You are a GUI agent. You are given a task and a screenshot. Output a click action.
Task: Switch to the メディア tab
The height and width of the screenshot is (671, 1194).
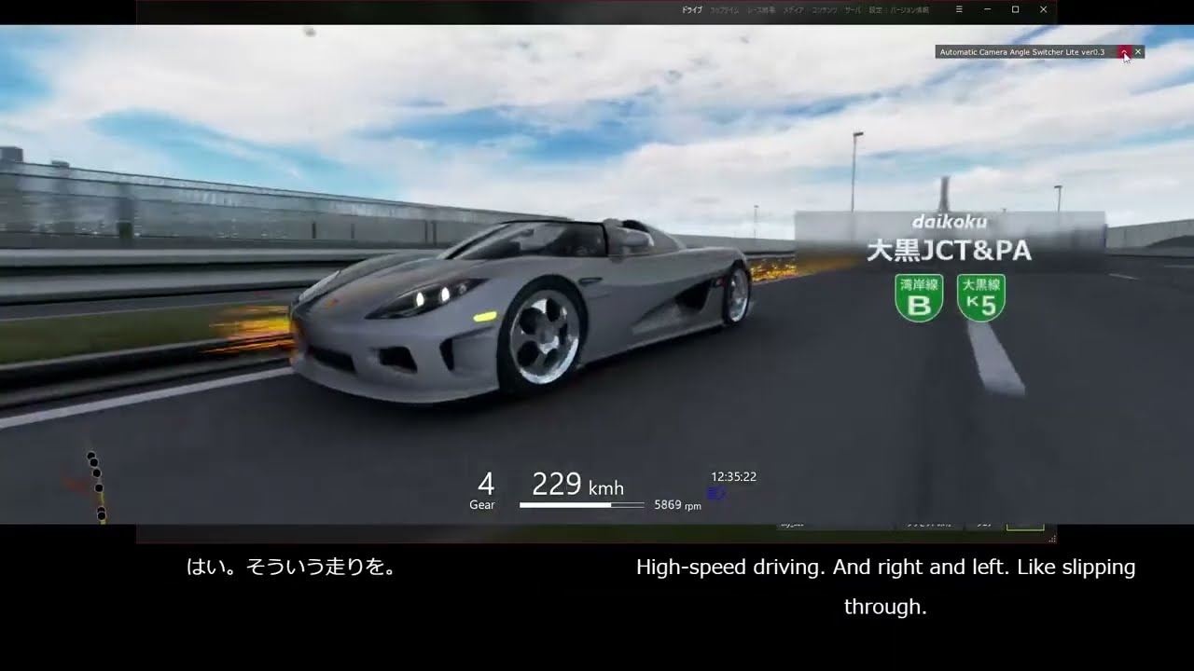click(793, 9)
